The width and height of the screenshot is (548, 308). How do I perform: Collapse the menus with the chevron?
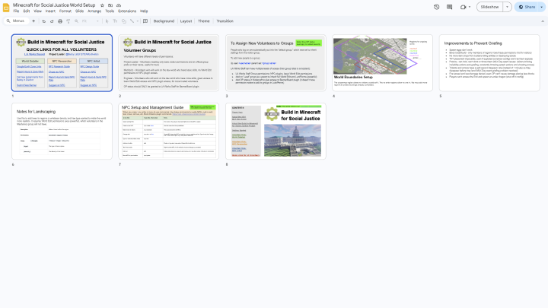[543, 21]
